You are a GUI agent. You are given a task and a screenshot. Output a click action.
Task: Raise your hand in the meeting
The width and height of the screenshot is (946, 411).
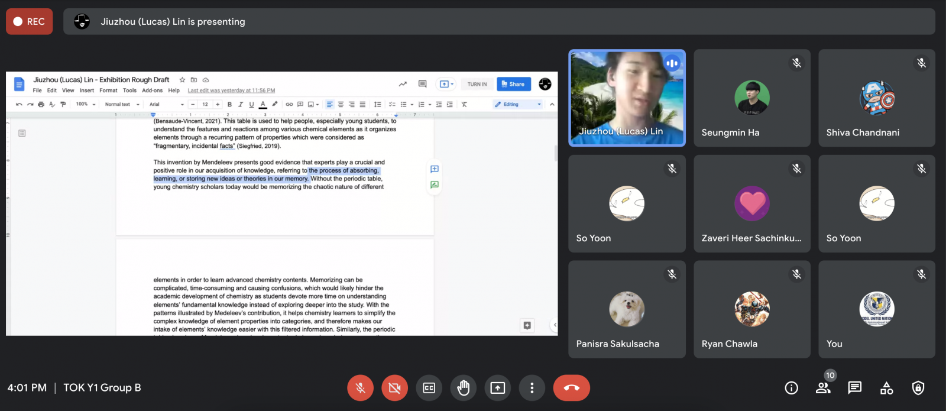pyautogui.click(x=464, y=388)
